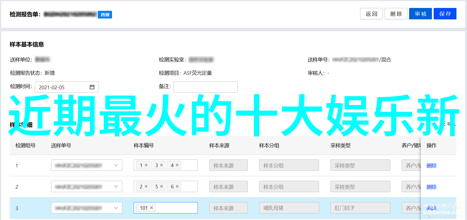Click 样本来源 field in row 2
Screen dimensions: 467x220
coord(228,186)
